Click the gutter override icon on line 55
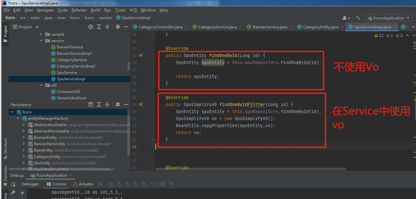Screen dimensions: 416x199 click(x=141, y=105)
